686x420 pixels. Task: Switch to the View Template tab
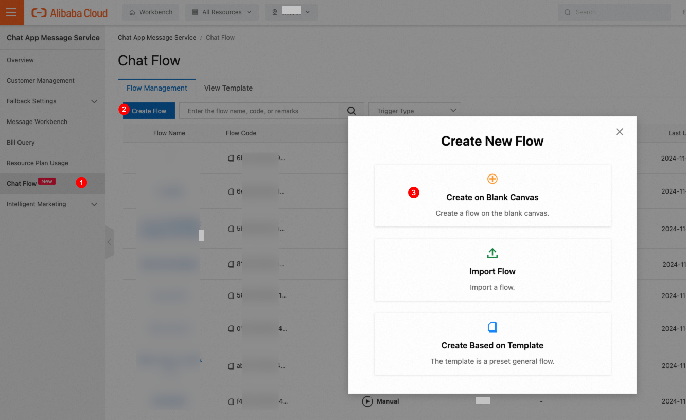(228, 88)
